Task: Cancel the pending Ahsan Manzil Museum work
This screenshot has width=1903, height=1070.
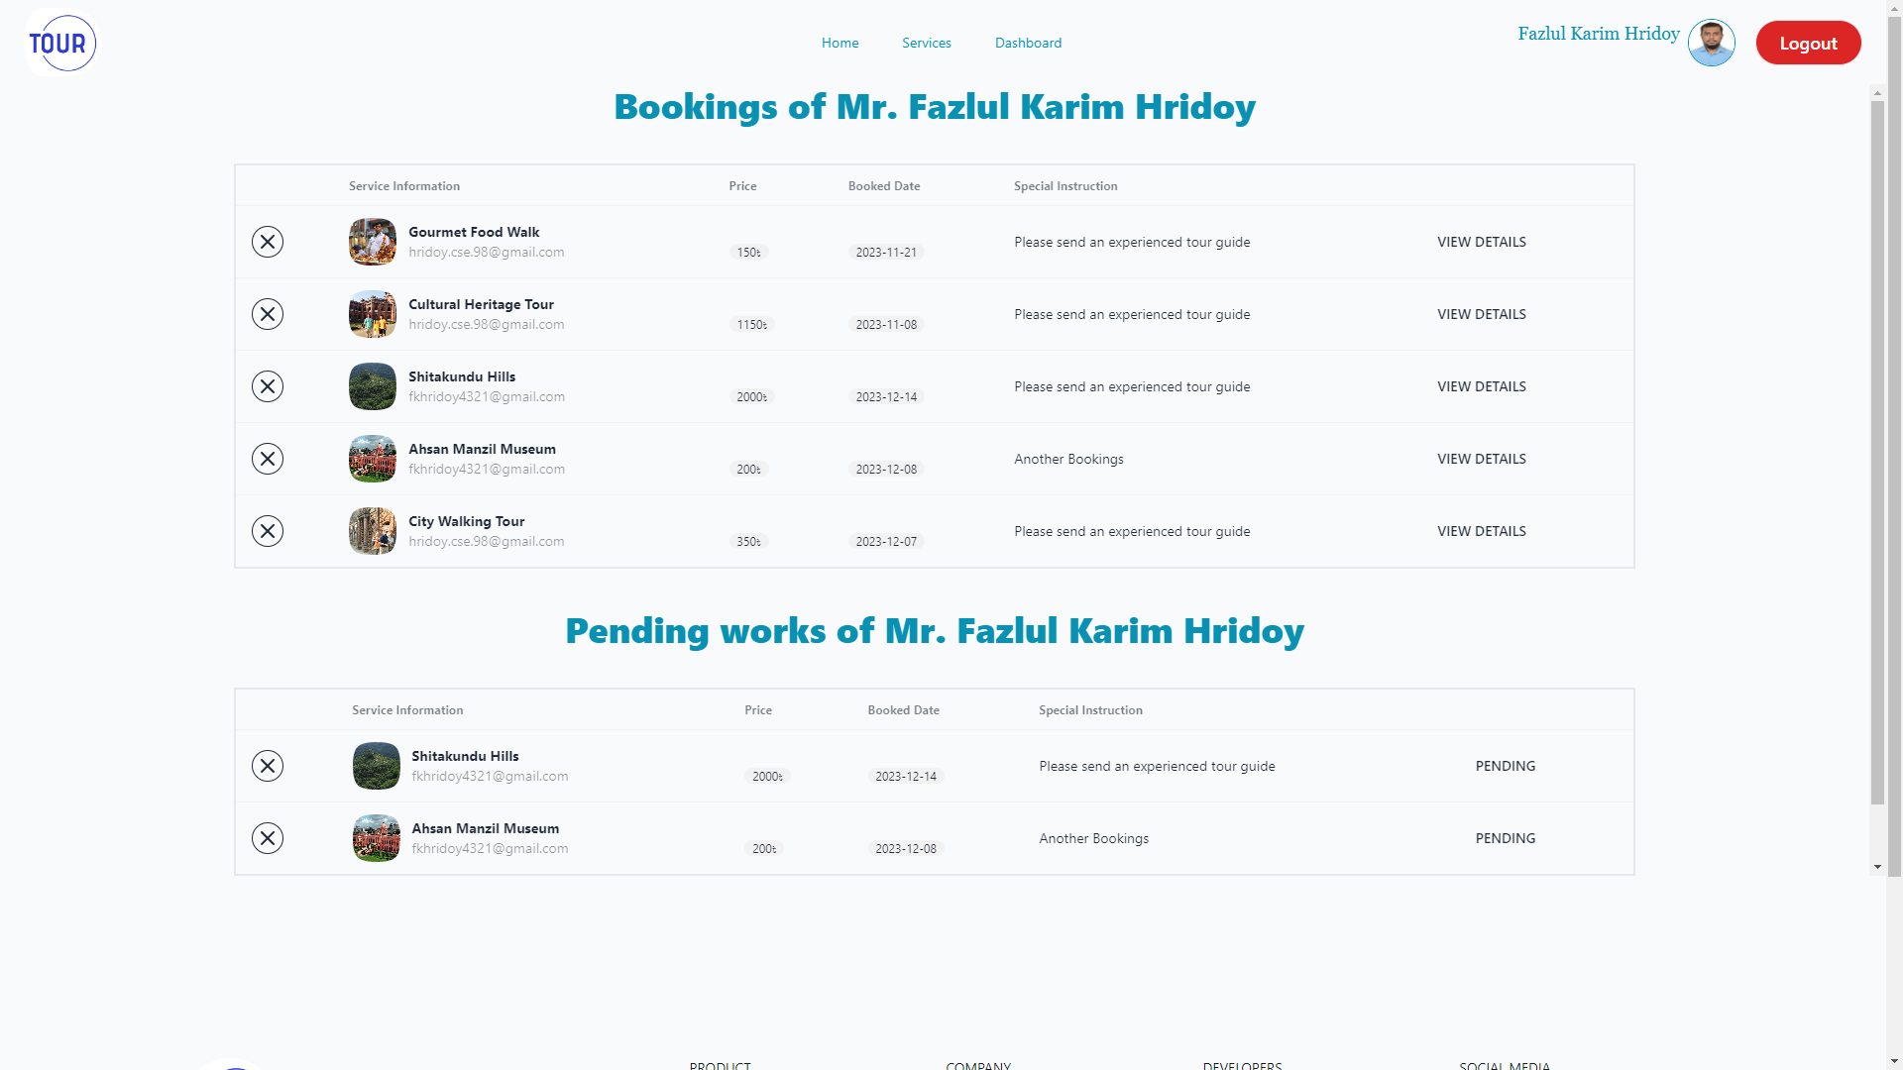Action: [x=267, y=838]
